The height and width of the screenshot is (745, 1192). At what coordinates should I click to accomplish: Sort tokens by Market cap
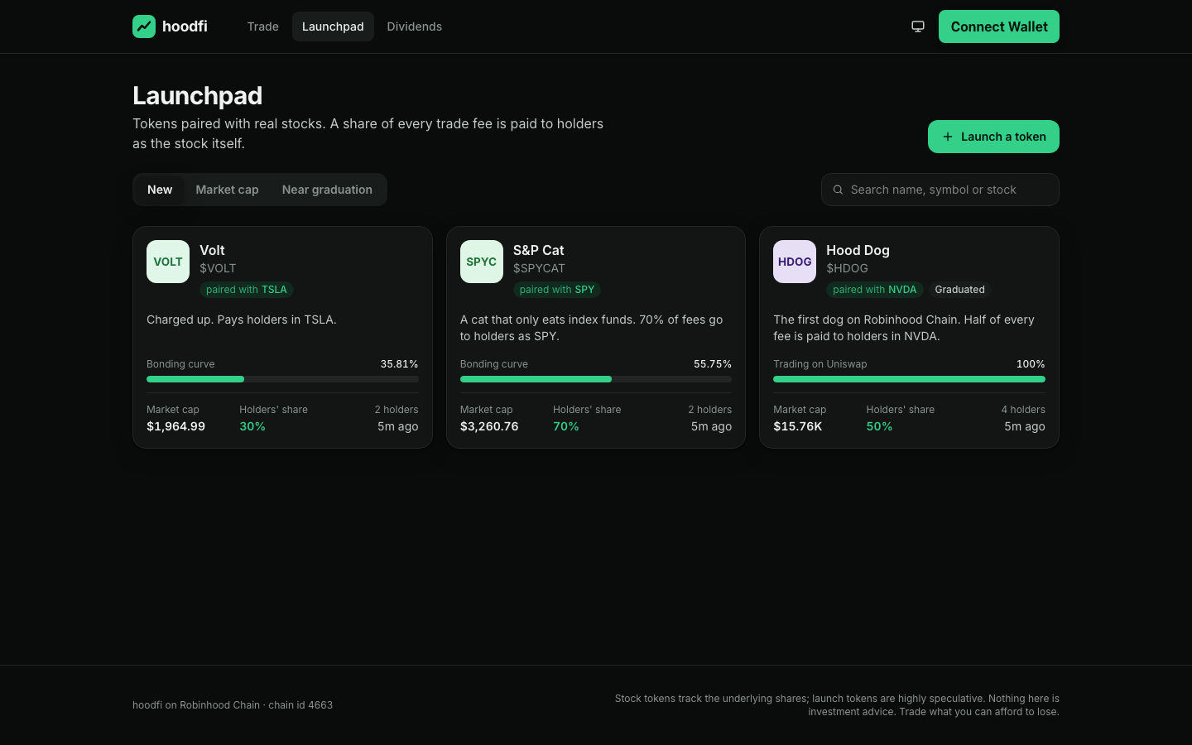(x=227, y=190)
